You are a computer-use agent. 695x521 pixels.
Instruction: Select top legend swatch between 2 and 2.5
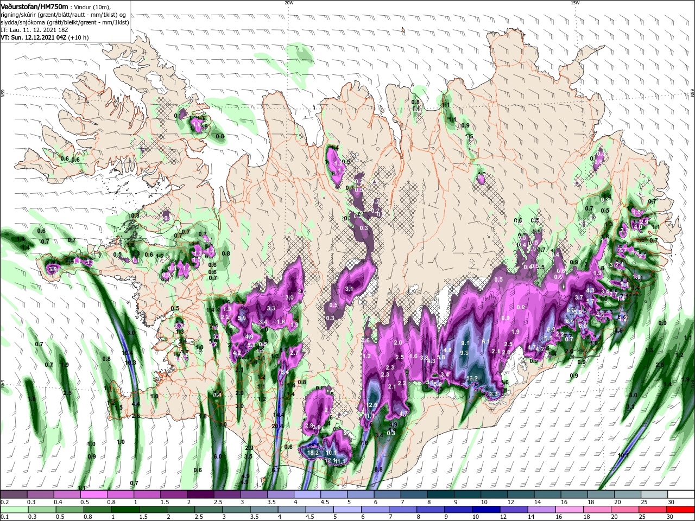200,494
